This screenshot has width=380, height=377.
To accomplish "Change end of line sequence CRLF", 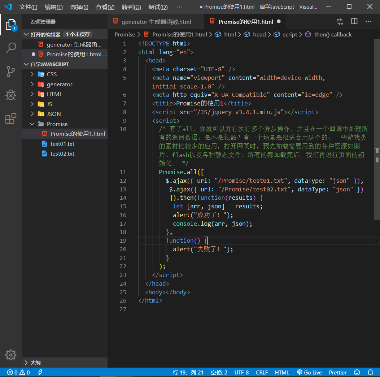I will (x=262, y=372).
